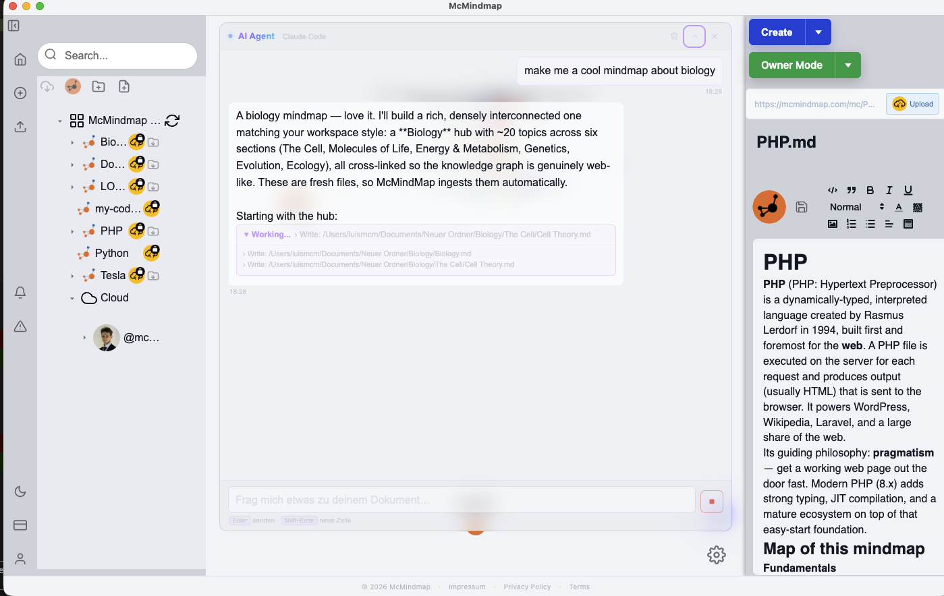The image size is (944, 596).
Task: Open notifications bell
Action: 20,293
